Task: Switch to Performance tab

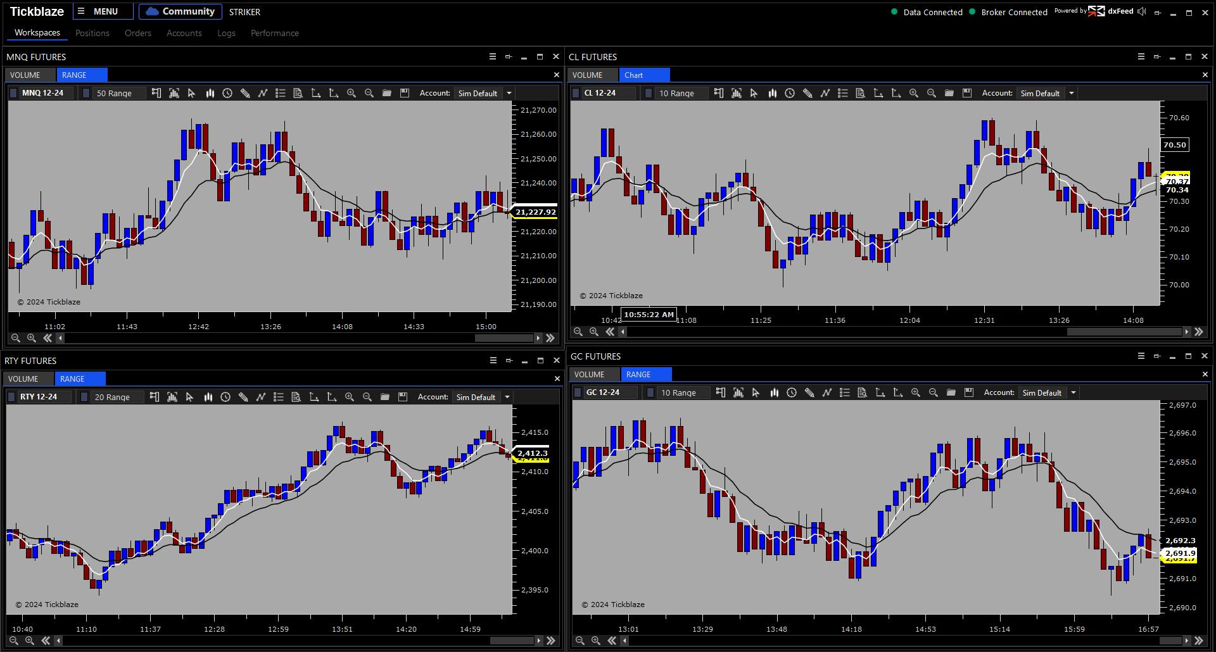Action: pyautogui.click(x=275, y=33)
